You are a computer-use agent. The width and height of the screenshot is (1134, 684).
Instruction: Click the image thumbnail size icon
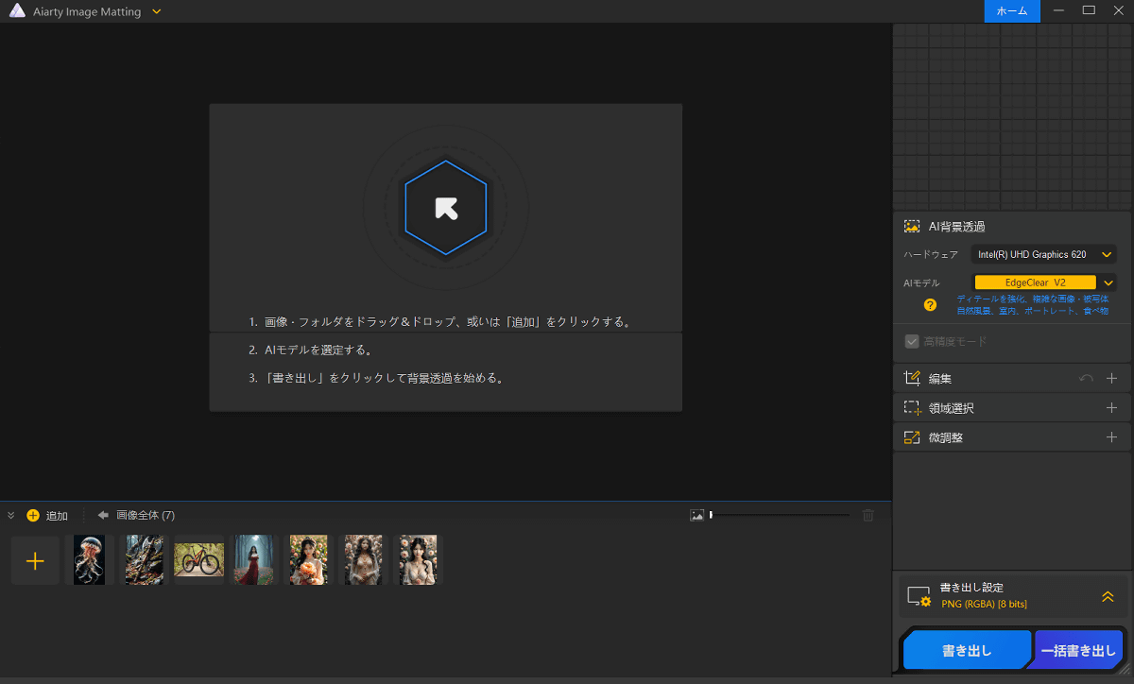(x=697, y=515)
